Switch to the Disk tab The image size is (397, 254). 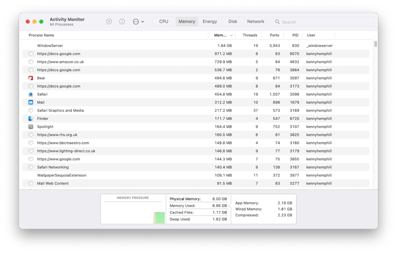click(x=233, y=22)
